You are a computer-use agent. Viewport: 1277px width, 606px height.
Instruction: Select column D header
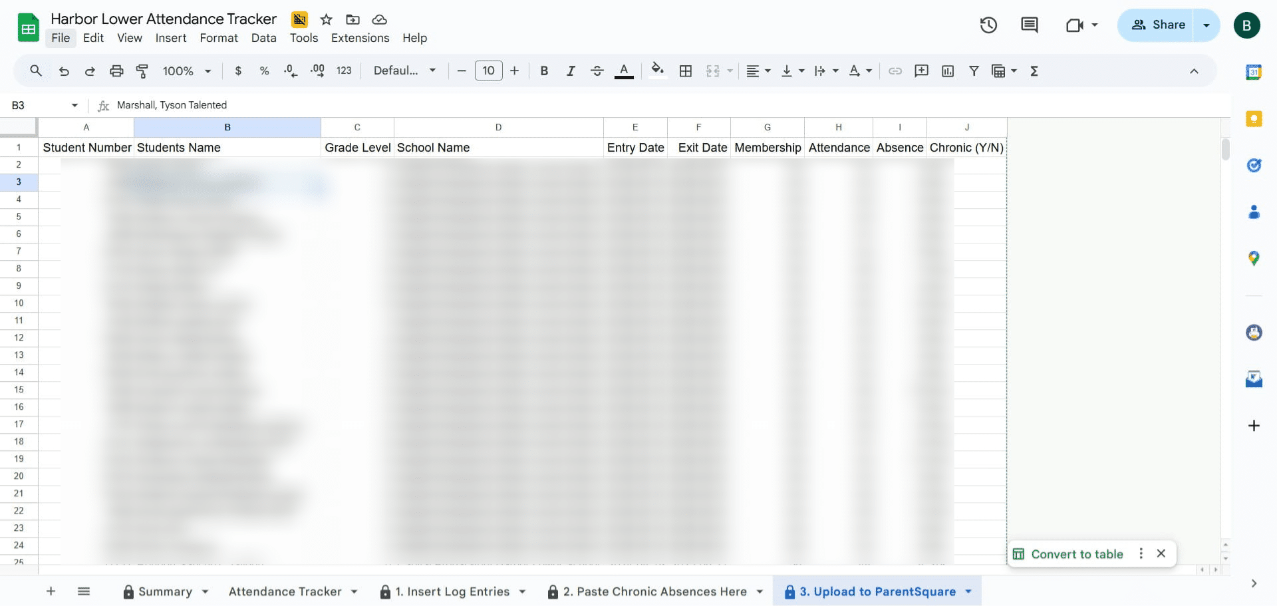tap(498, 127)
